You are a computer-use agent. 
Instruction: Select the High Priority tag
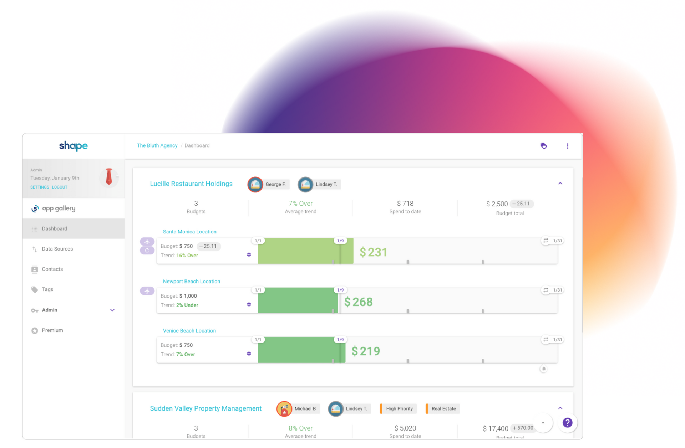(398, 409)
